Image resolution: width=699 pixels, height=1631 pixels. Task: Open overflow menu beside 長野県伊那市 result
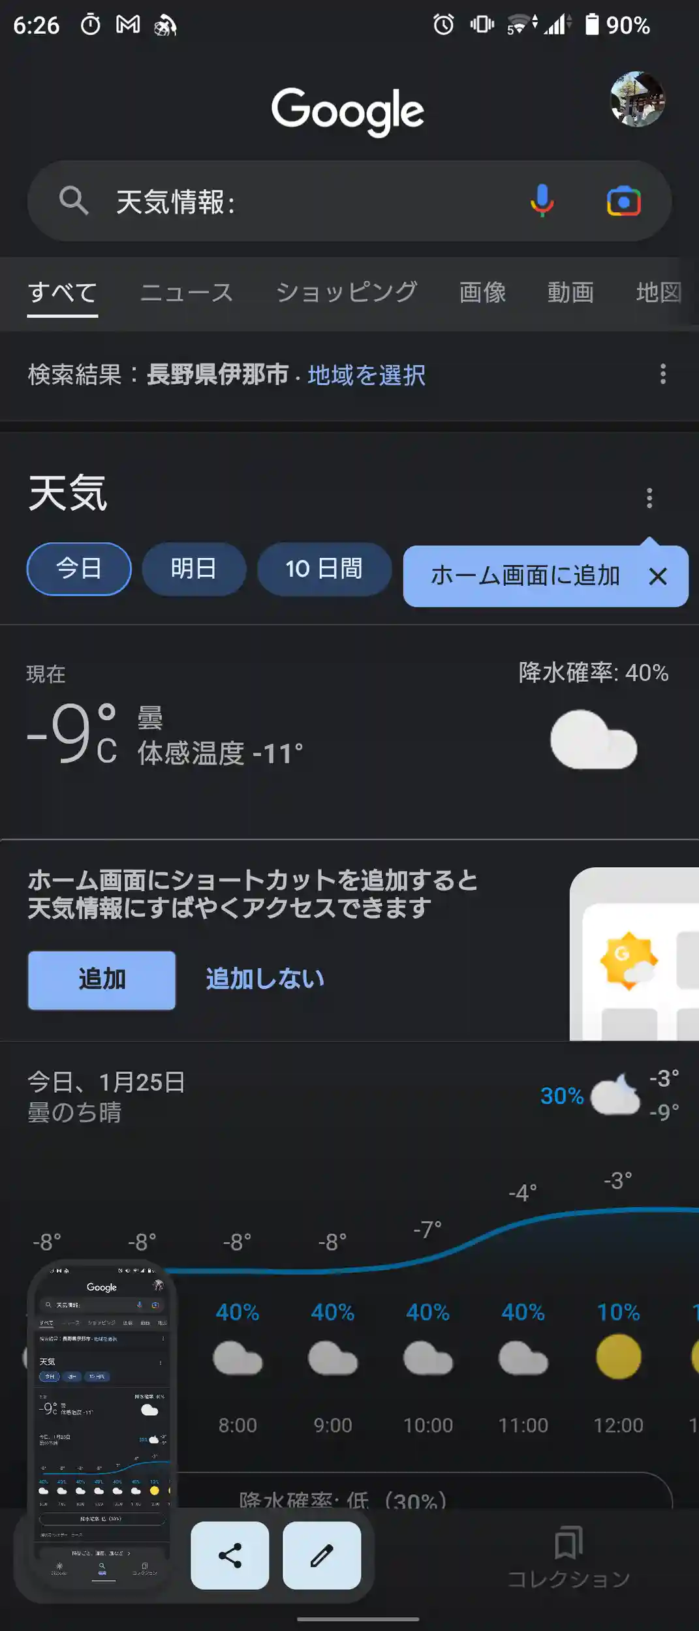point(662,374)
